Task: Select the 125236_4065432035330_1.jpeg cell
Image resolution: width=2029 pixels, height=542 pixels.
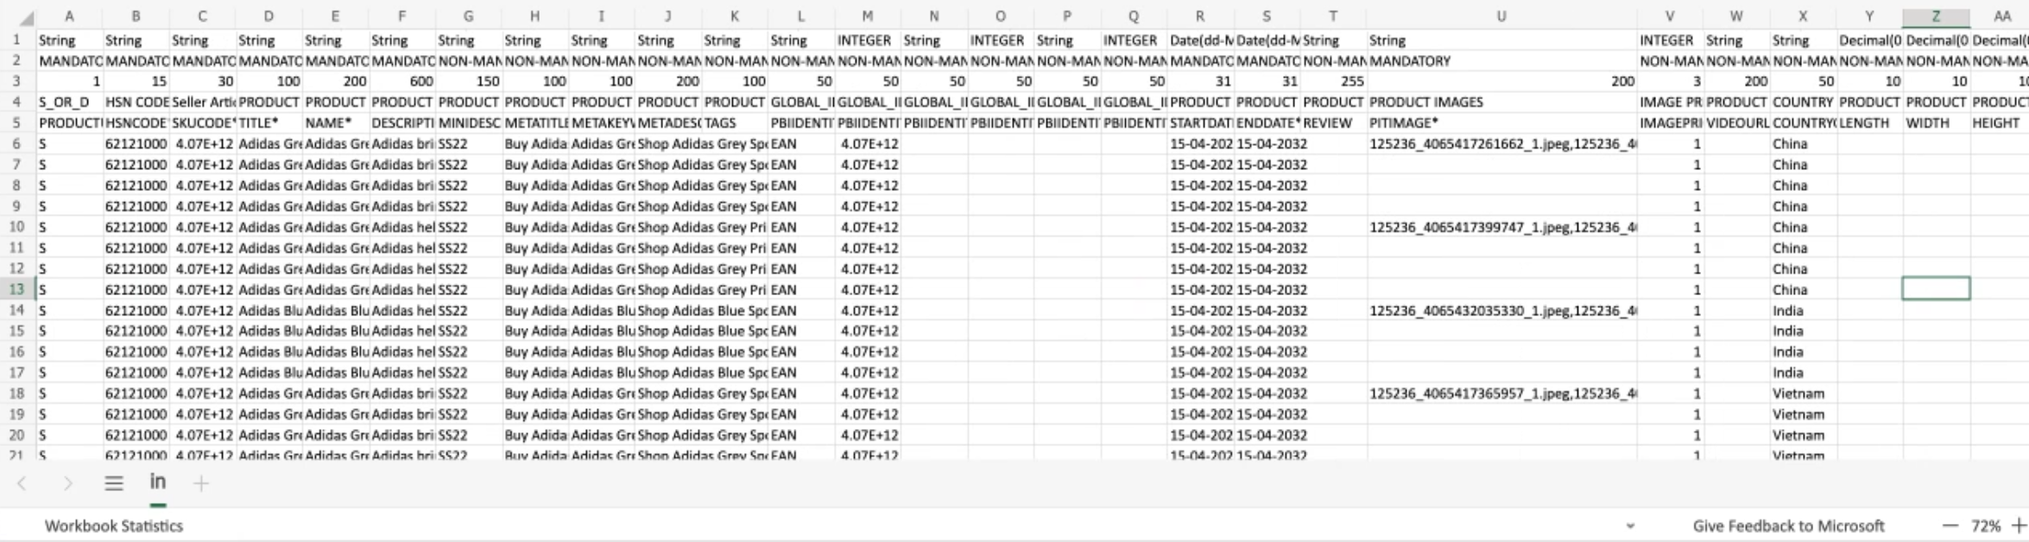Action: point(1502,311)
